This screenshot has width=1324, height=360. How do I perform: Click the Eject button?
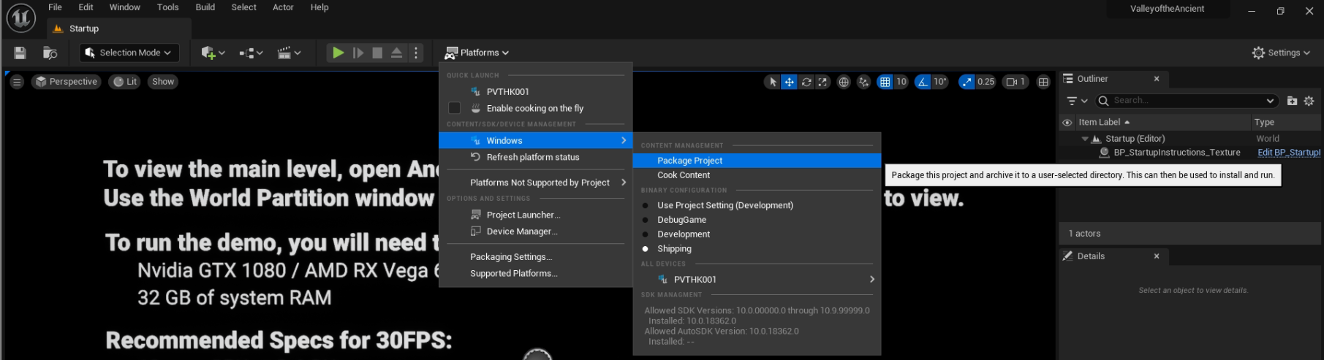tap(396, 53)
